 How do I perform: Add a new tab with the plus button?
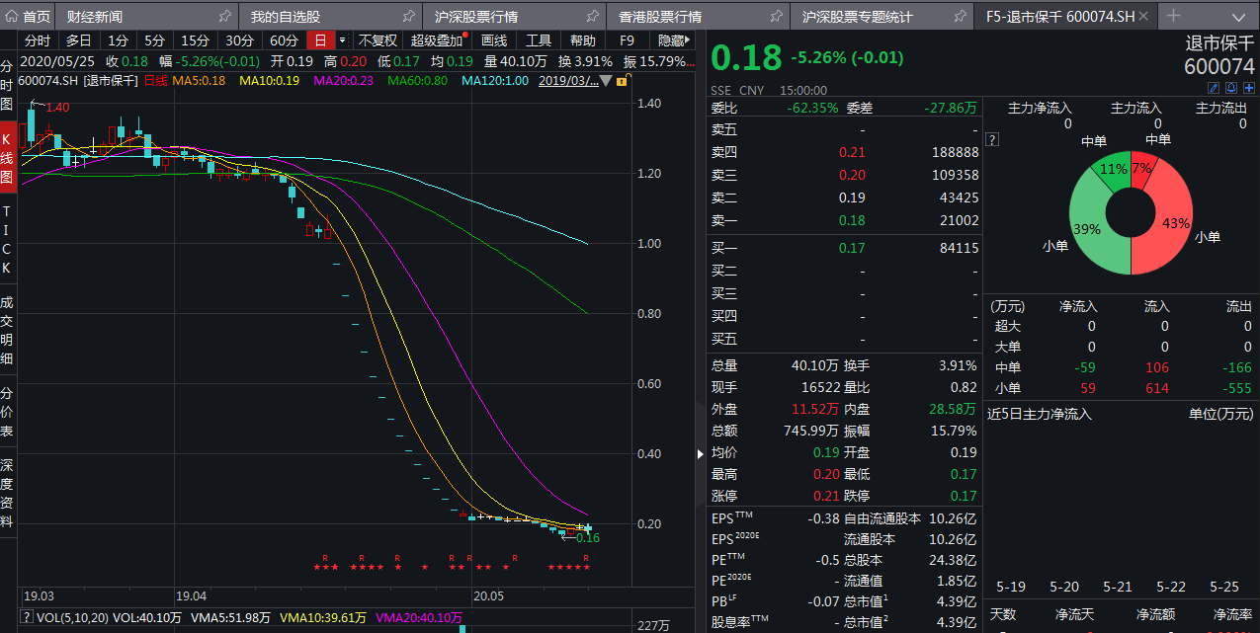(1173, 16)
